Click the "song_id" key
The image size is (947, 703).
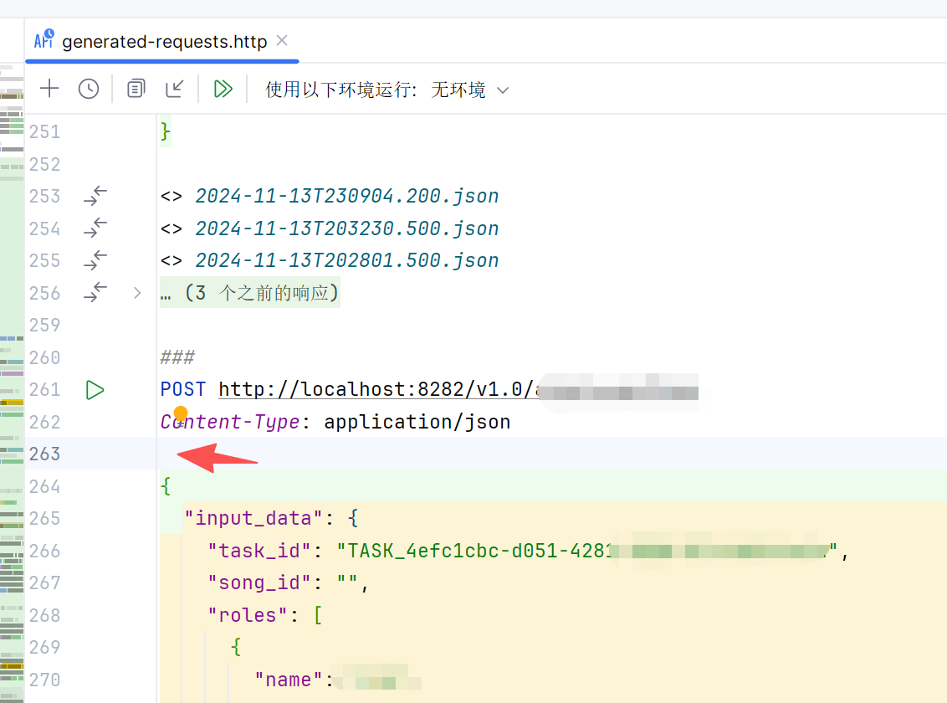(259, 582)
